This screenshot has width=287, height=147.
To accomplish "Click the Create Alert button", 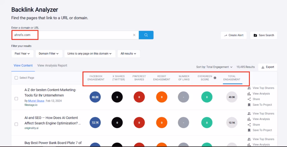I will tap(234, 35).
